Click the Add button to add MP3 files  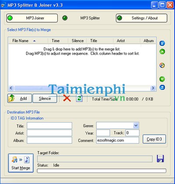click(20, 99)
